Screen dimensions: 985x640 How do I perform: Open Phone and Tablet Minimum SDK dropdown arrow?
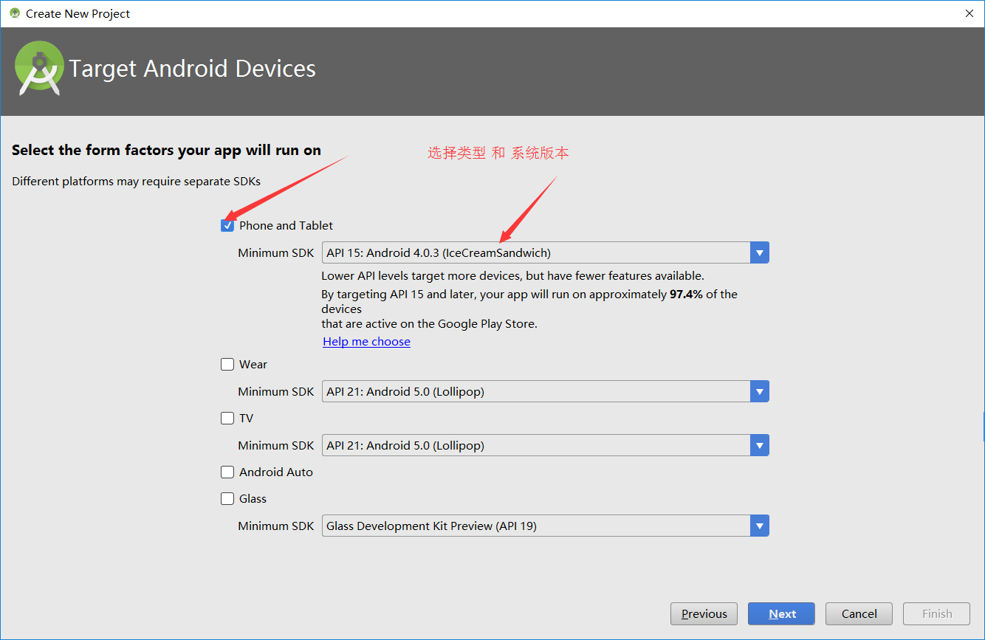759,253
